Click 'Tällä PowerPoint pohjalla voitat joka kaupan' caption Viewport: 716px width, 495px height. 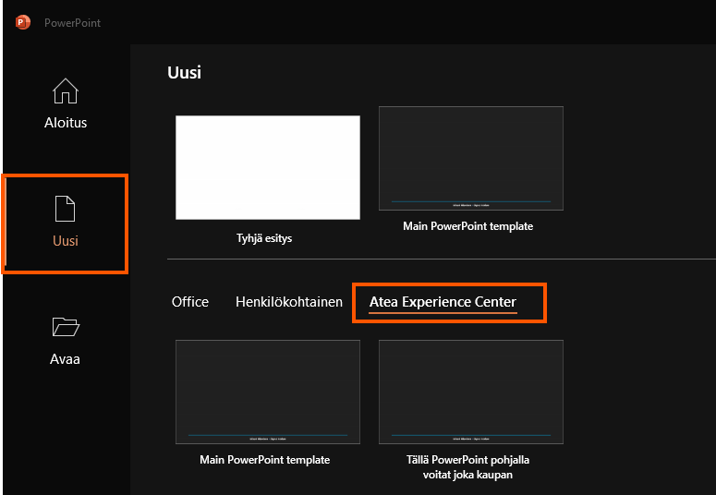click(467, 467)
